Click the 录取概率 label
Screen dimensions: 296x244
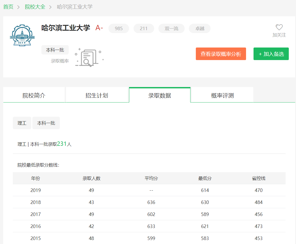(x=60, y=61)
